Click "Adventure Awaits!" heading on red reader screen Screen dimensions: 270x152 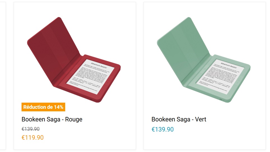(99, 65)
